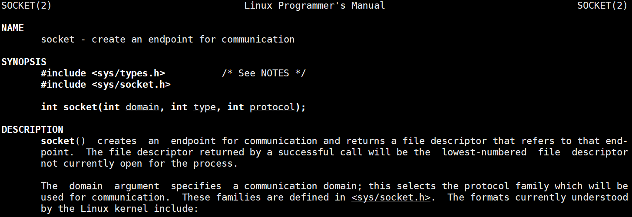The image size is (632, 217).
Task: Click the /* See NOTES */ comment
Action: [264, 73]
